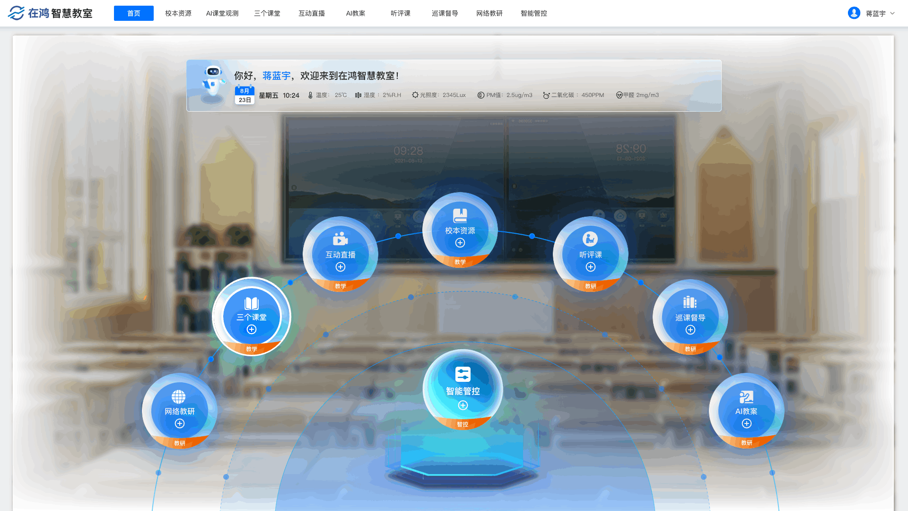Image resolution: width=908 pixels, height=511 pixels.
Task: Click the 蒋蓝宇 name link in greeting
Action: 276,76
